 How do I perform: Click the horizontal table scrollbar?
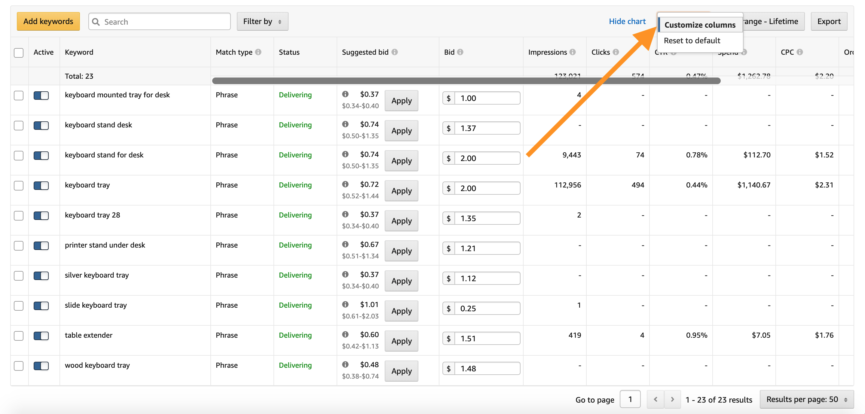pos(466,81)
